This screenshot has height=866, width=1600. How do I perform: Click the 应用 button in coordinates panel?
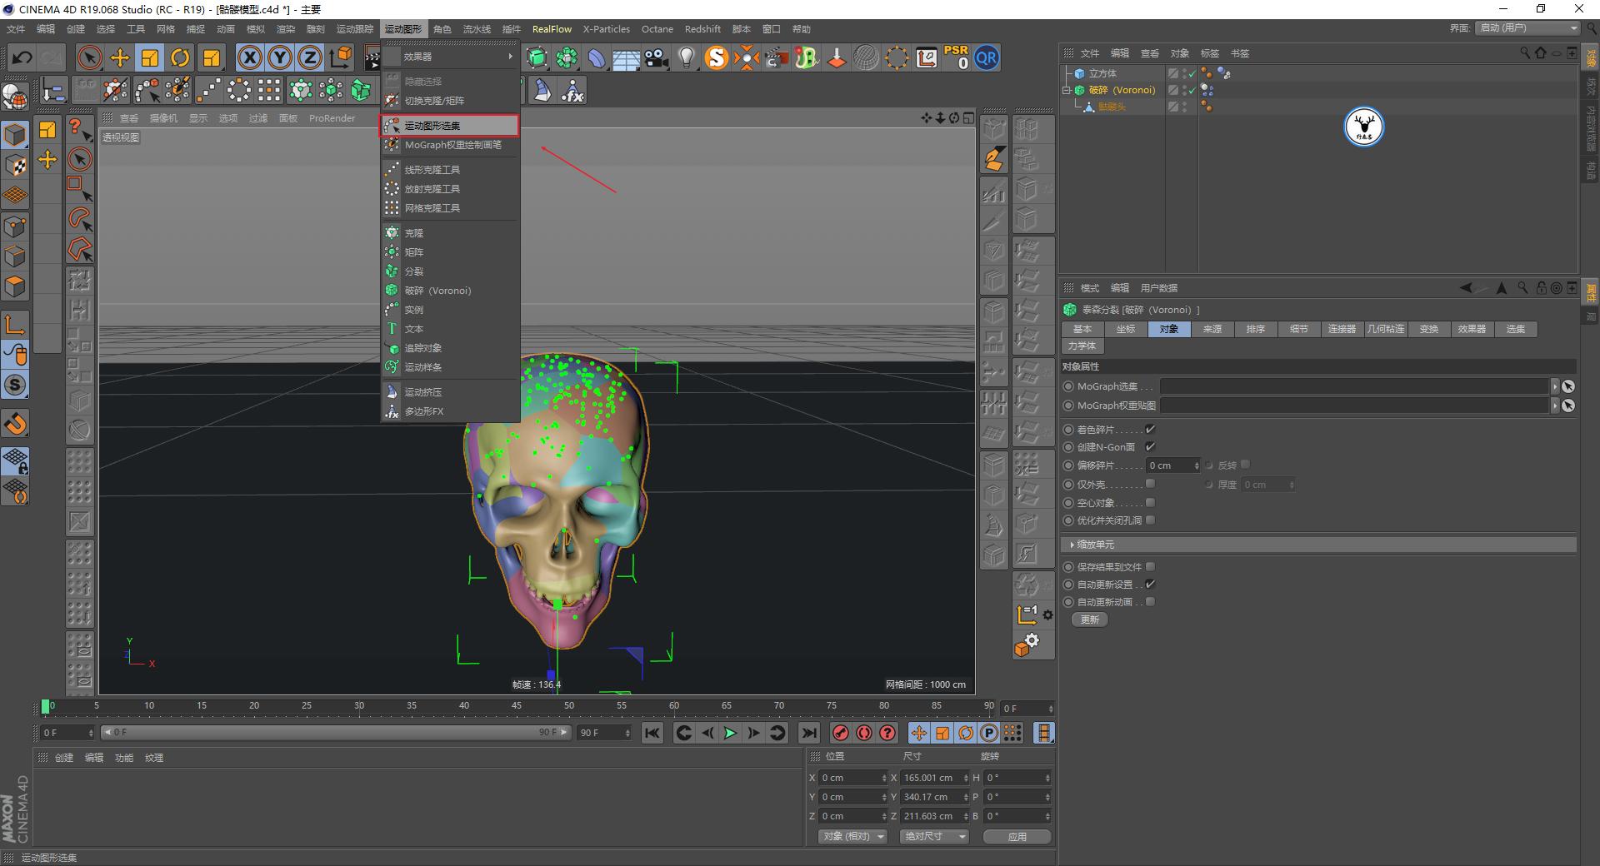point(1017,837)
